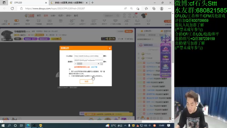Select the rtmp address input field

pyautogui.click(x=88, y=56)
